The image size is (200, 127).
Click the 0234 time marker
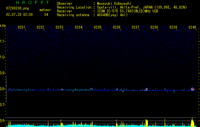click(x=79, y=27)
